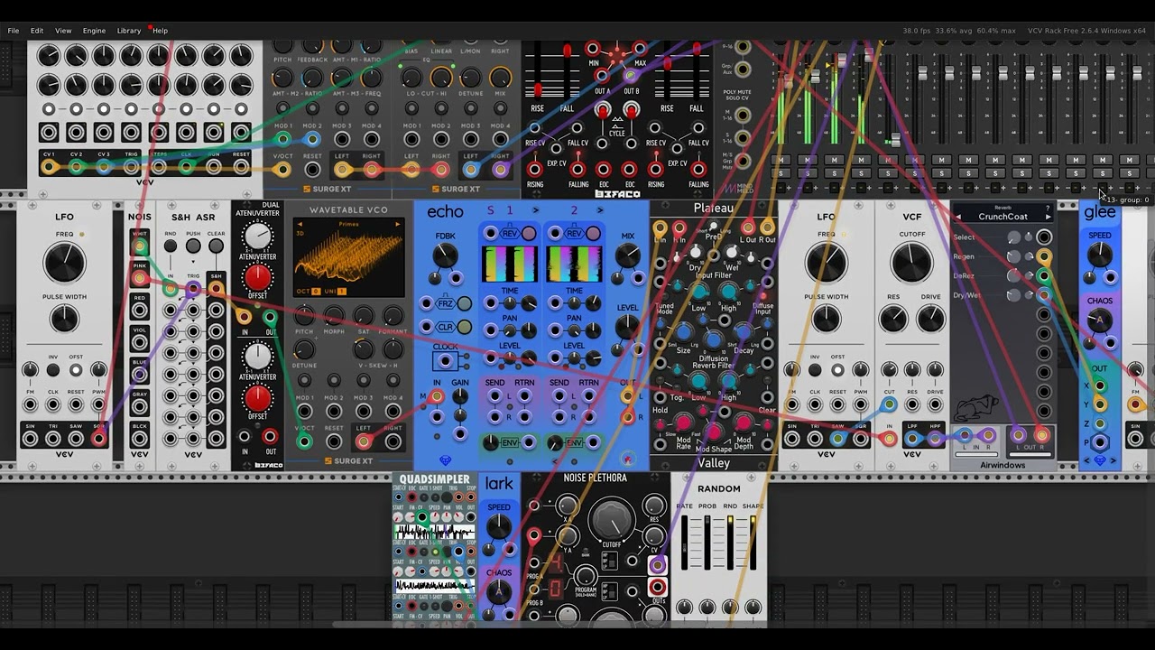Click the S&H ASR RND button
Viewport: 1155px width, 650px height.
(x=171, y=246)
